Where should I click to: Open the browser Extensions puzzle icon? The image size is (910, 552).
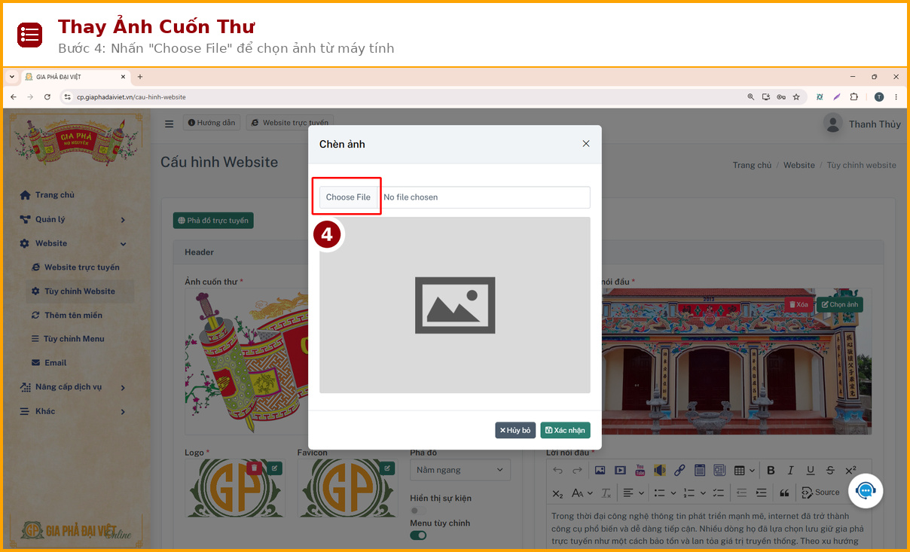click(x=854, y=97)
